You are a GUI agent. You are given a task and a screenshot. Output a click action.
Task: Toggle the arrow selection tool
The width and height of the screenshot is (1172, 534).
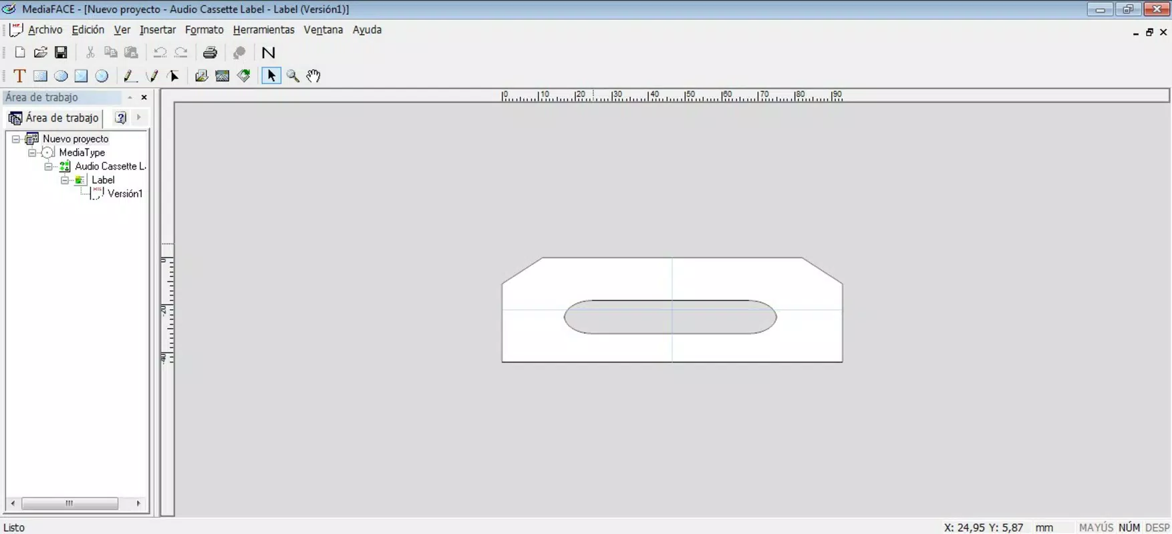click(x=271, y=76)
